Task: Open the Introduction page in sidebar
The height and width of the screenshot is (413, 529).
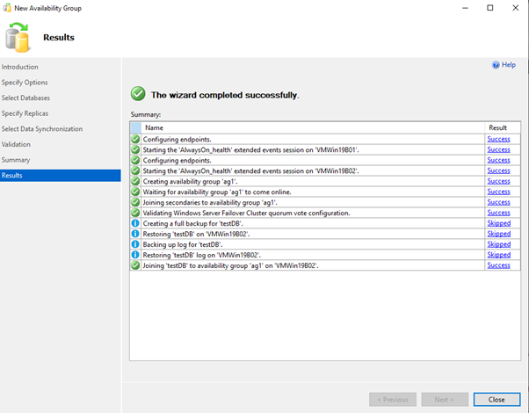Action: [19, 67]
